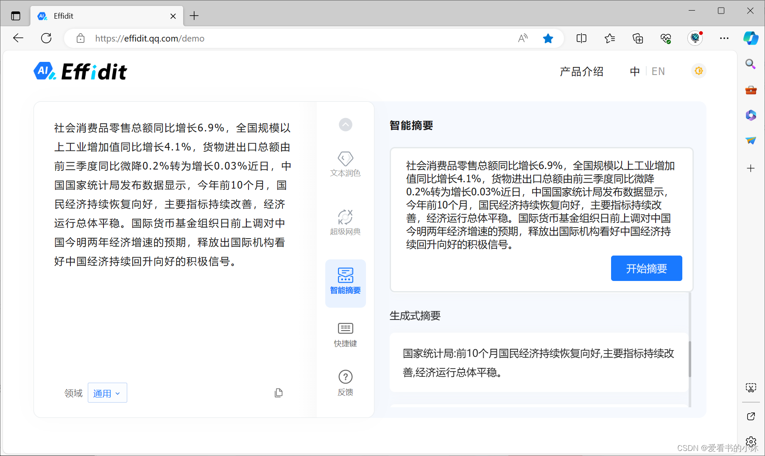Image resolution: width=765 pixels, height=456 pixels.
Task: Open the browser Settings and more menu
Action: coord(724,38)
